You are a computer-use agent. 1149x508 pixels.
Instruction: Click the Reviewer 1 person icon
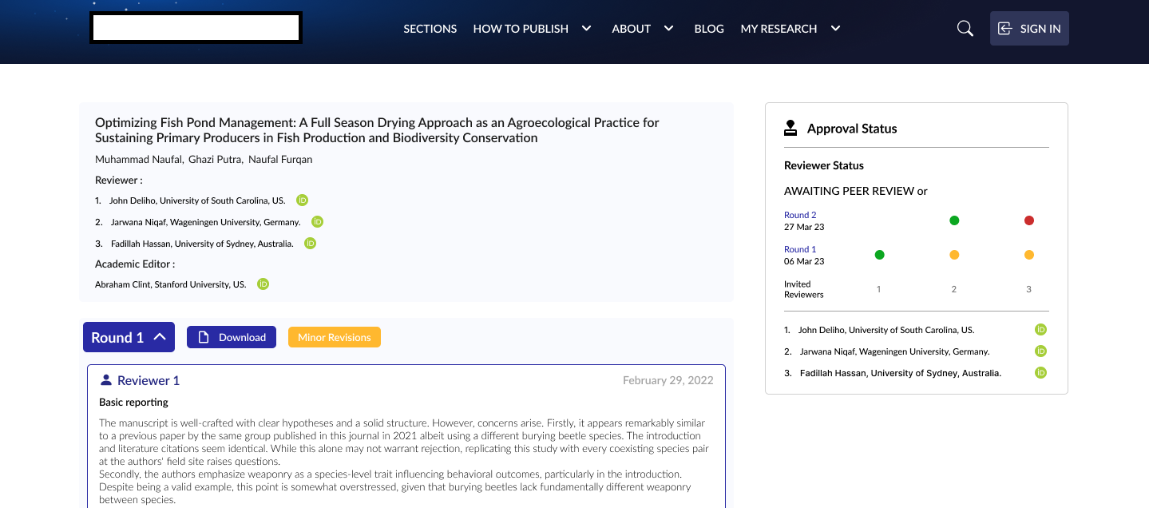(106, 380)
